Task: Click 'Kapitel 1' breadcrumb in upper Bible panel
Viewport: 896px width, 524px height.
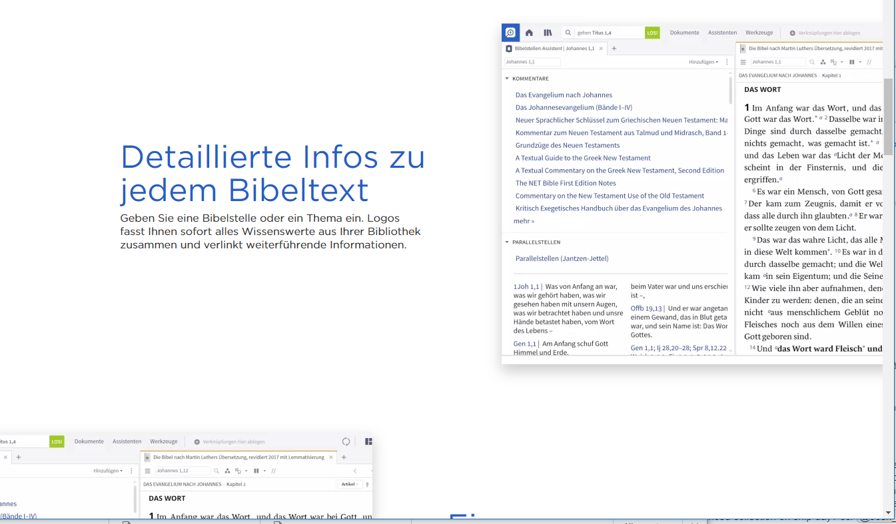Action: tap(831, 76)
